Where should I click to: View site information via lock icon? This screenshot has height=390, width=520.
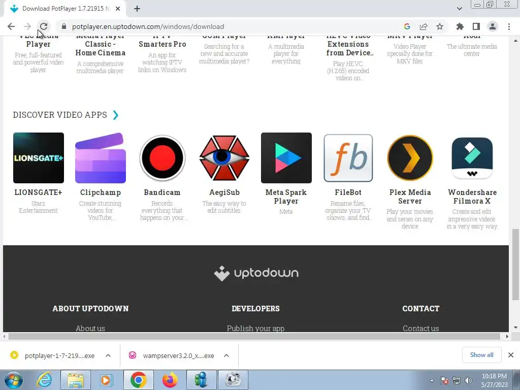click(64, 26)
